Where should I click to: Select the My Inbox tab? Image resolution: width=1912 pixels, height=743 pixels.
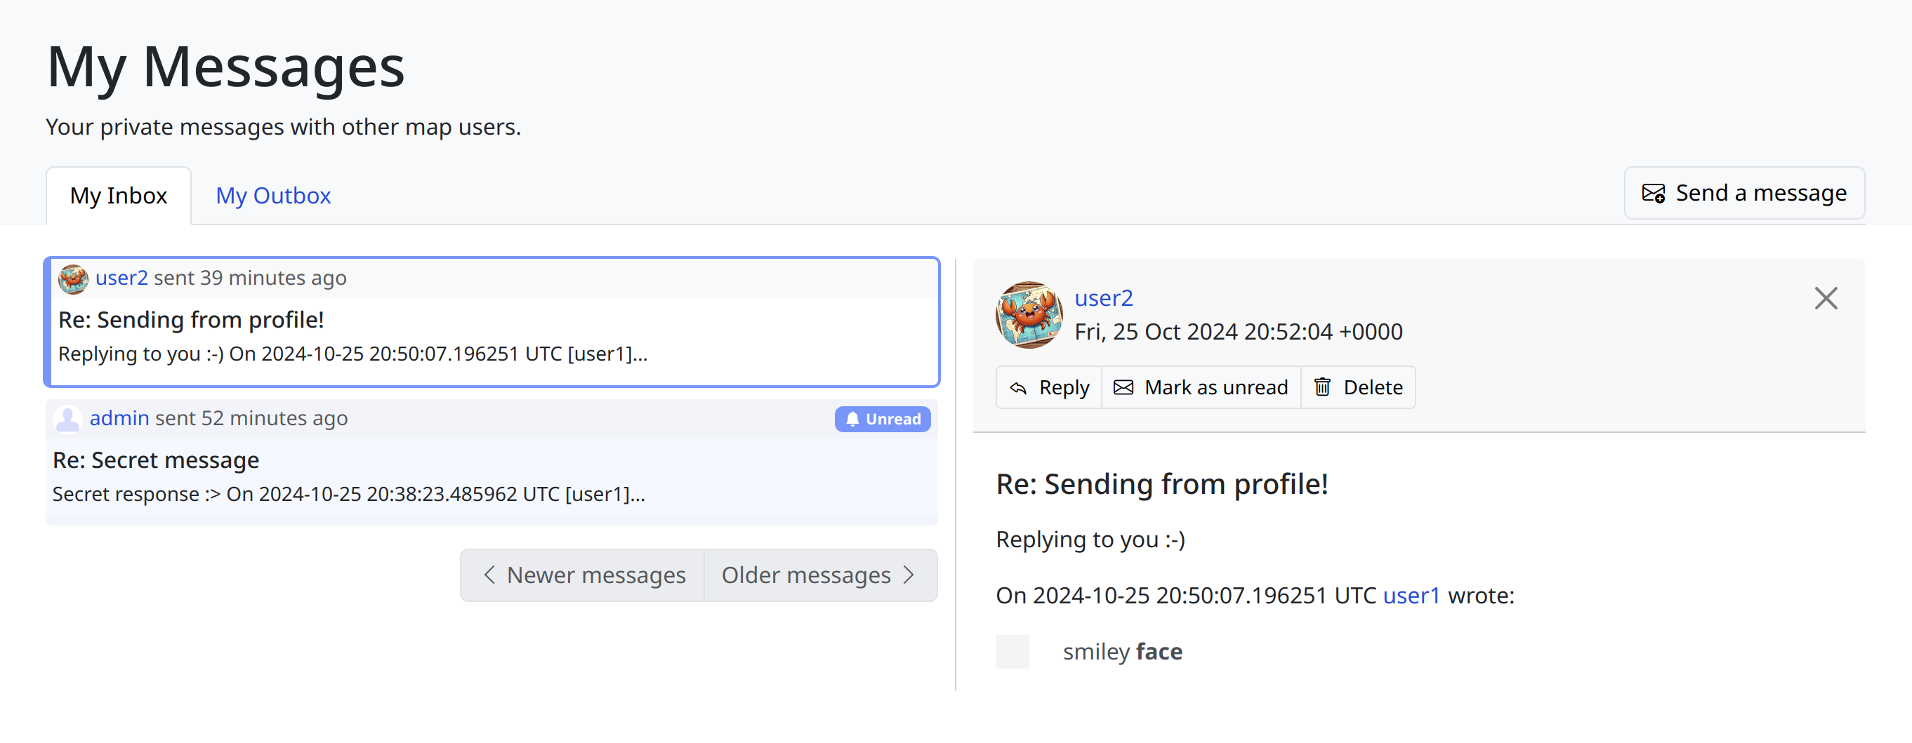tap(119, 196)
